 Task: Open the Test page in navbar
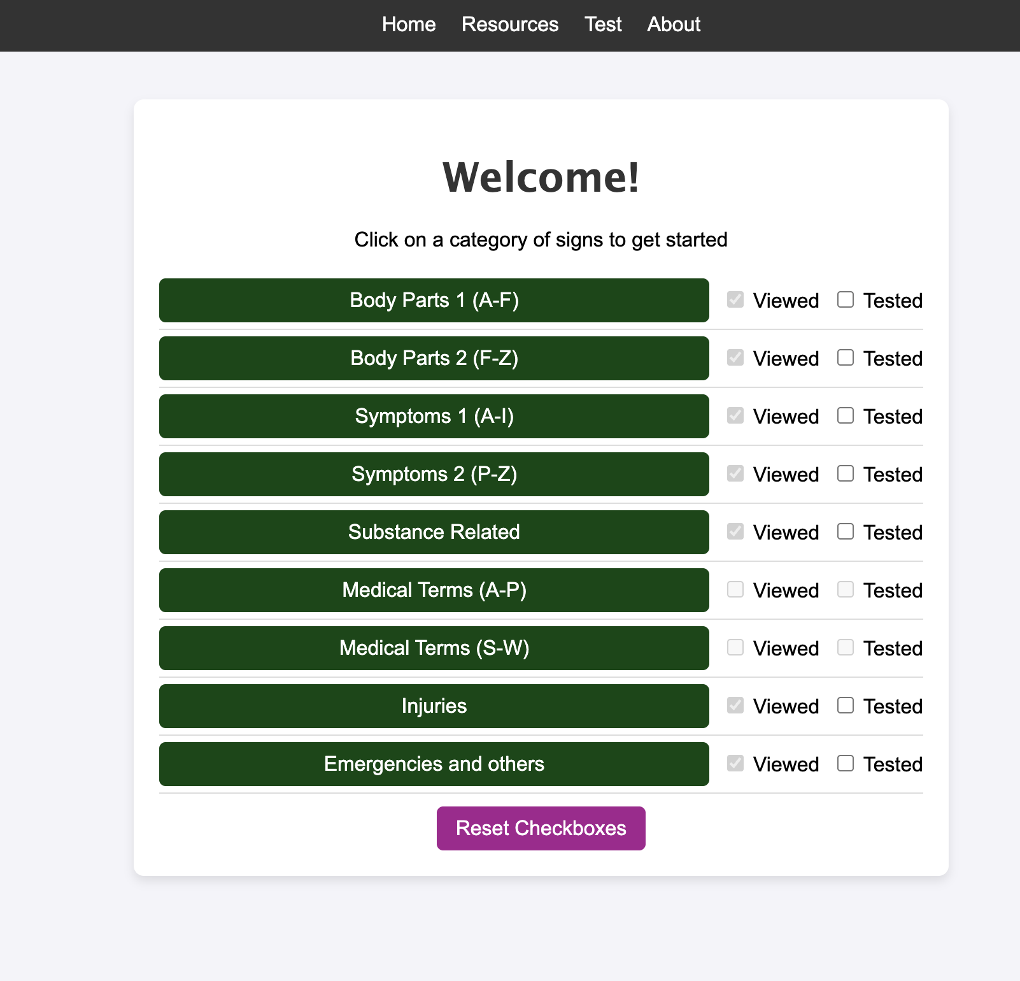click(x=603, y=24)
